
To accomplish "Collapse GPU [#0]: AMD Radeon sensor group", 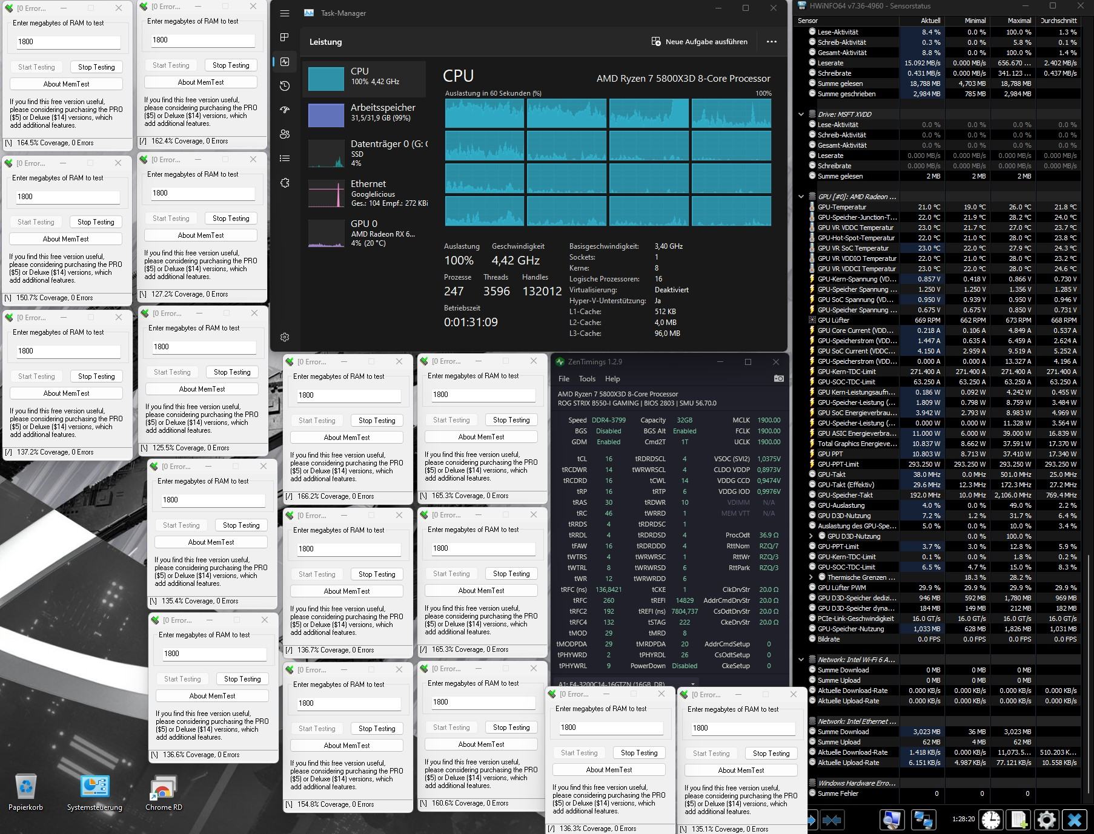I will coord(801,197).
